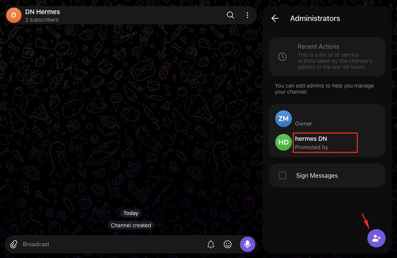Select the ZM owner administrator entry
Image resolution: width=397 pixels, height=258 pixels.
tap(327, 119)
